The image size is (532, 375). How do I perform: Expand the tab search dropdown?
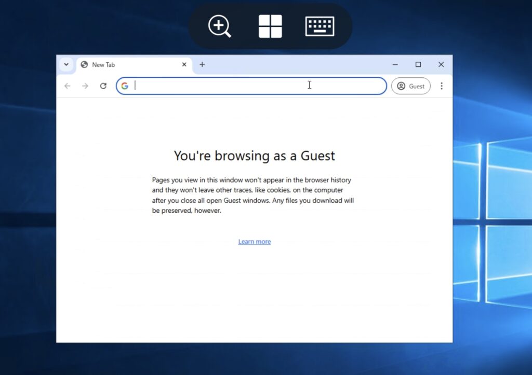click(66, 64)
